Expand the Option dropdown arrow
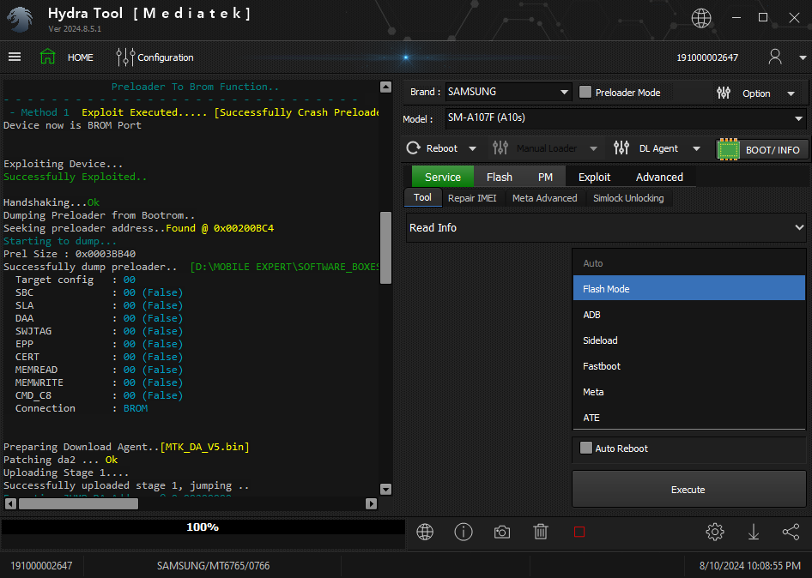 click(x=791, y=93)
